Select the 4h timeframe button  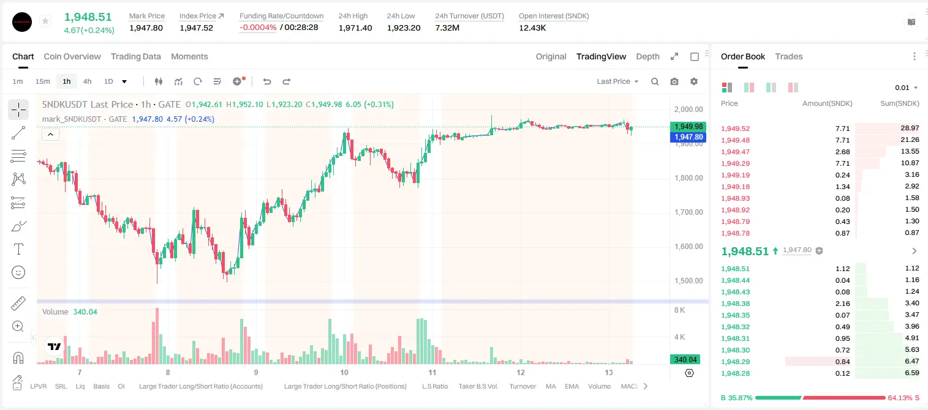coord(87,81)
